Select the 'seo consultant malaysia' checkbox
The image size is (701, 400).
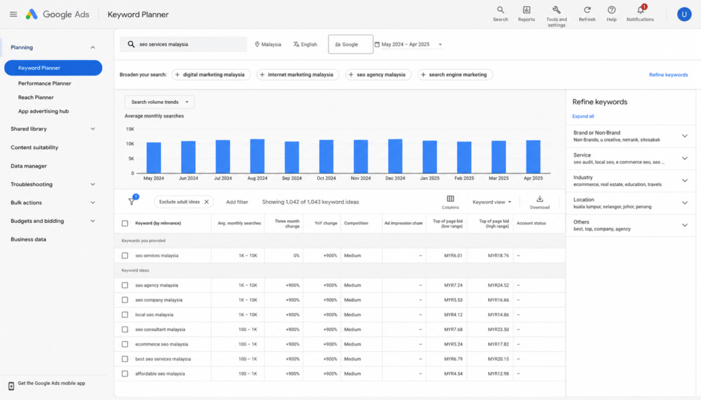coord(125,330)
